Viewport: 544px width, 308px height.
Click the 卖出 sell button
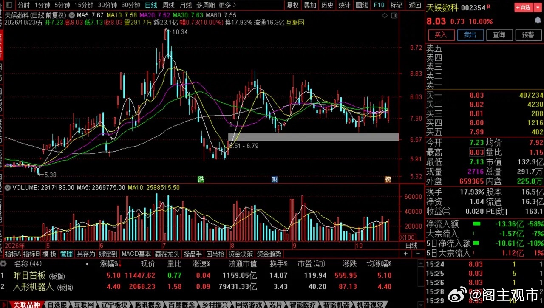470,35
